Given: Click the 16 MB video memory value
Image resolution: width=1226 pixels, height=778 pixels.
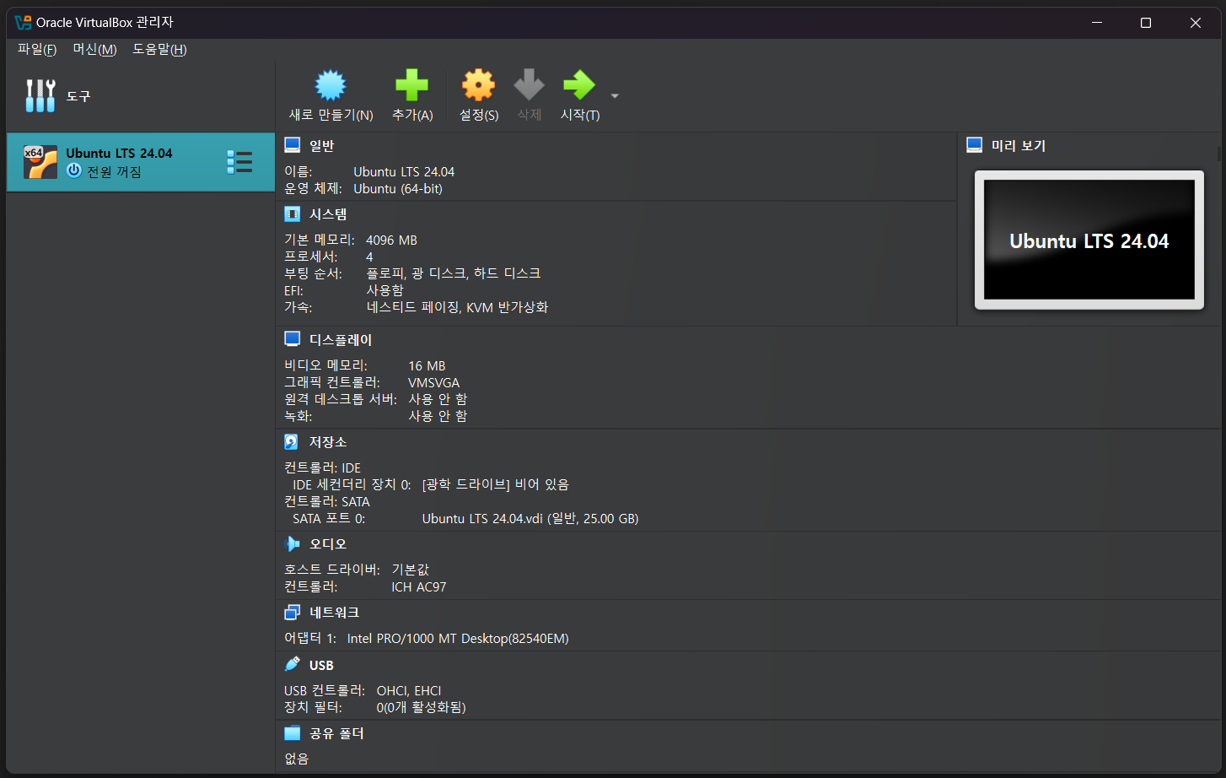Looking at the screenshot, I should click(x=427, y=365).
